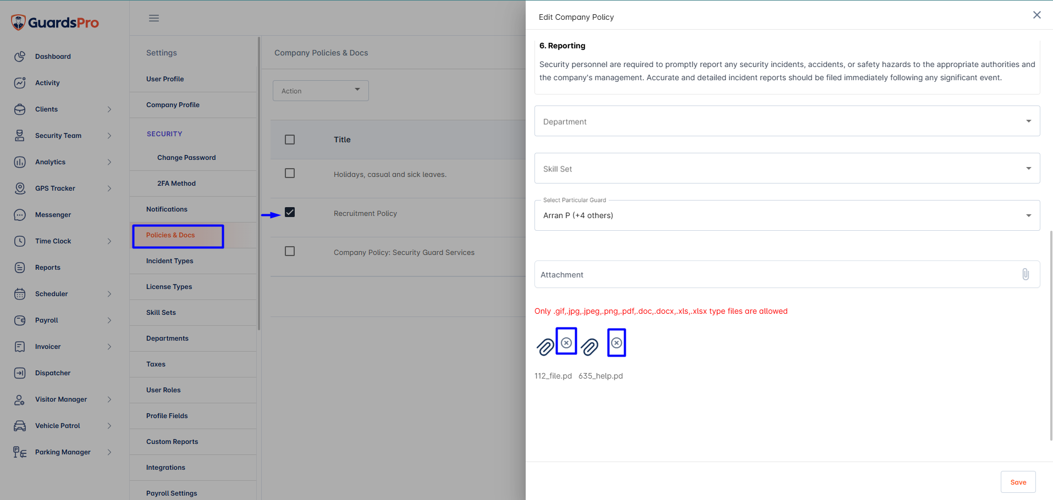Select Policies & Docs settings item
This screenshot has height=500, width=1053.
coord(193,235)
